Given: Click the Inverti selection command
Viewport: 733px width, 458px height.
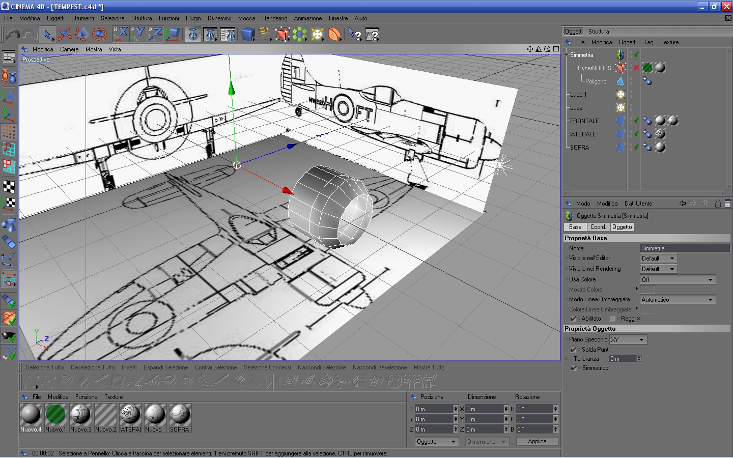Looking at the screenshot, I should click(x=129, y=367).
